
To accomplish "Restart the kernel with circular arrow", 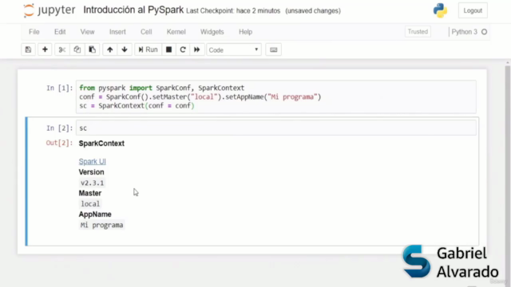I will tap(183, 49).
